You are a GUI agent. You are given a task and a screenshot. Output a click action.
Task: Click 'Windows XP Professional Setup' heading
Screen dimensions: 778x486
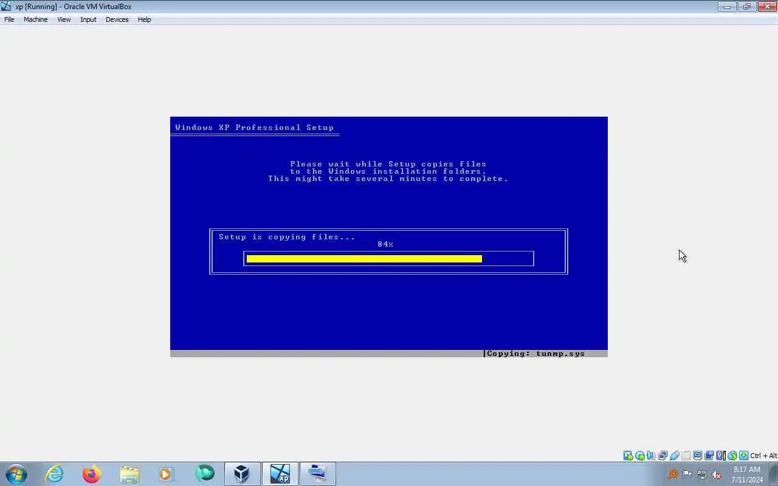click(x=254, y=128)
